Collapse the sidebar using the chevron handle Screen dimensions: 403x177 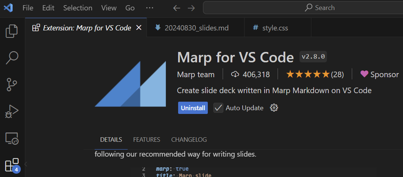tap(26, 164)
